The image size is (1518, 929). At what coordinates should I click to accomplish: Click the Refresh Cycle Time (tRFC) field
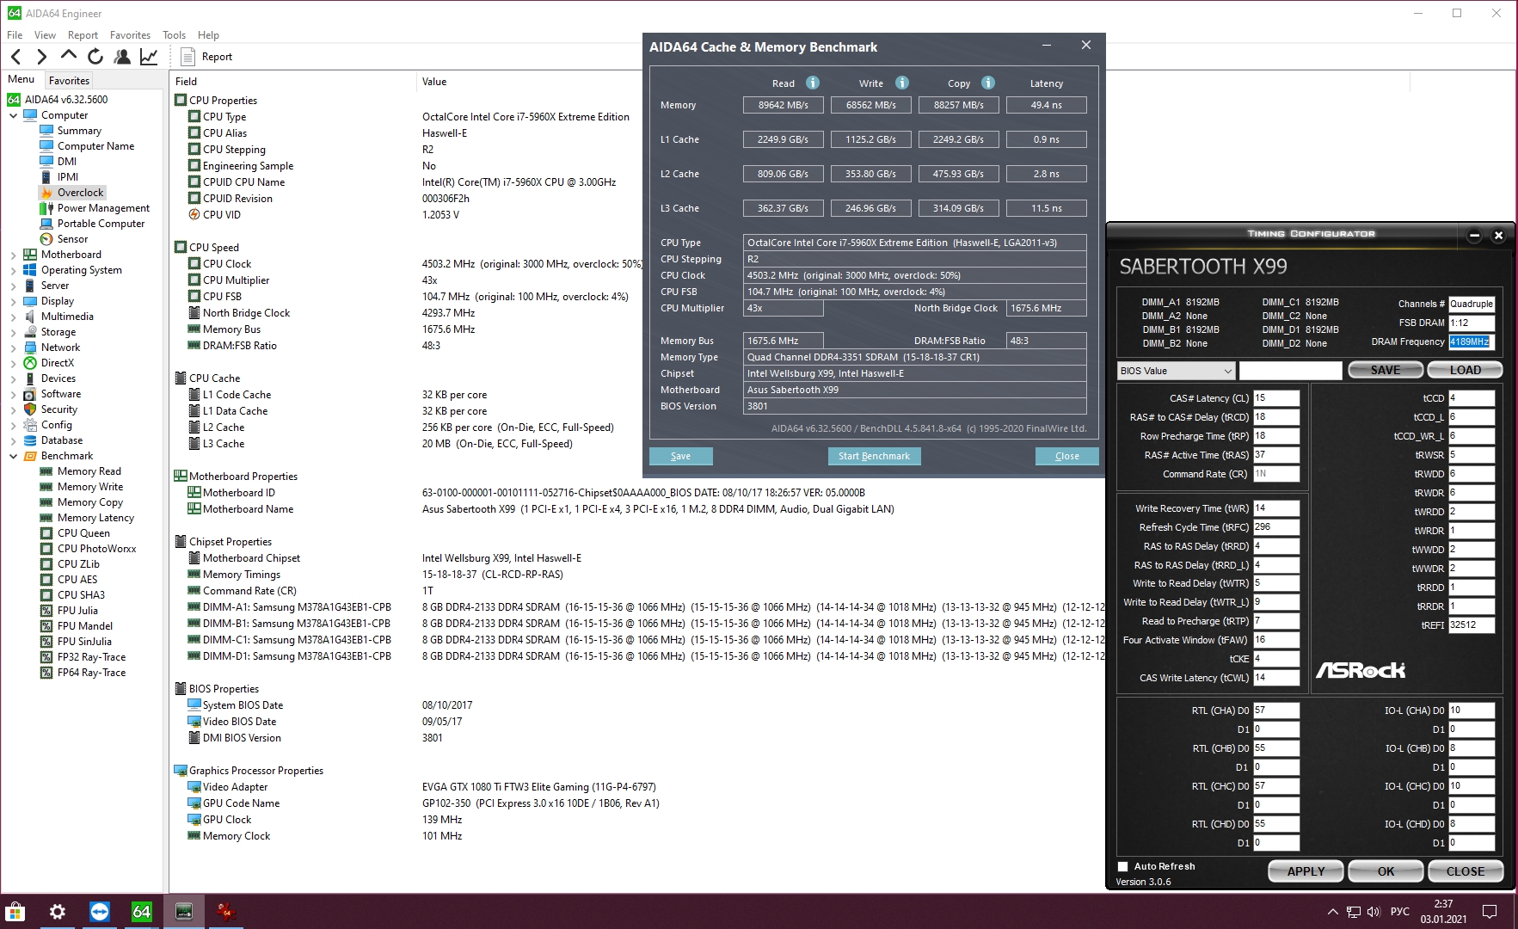pos(1275,527)
